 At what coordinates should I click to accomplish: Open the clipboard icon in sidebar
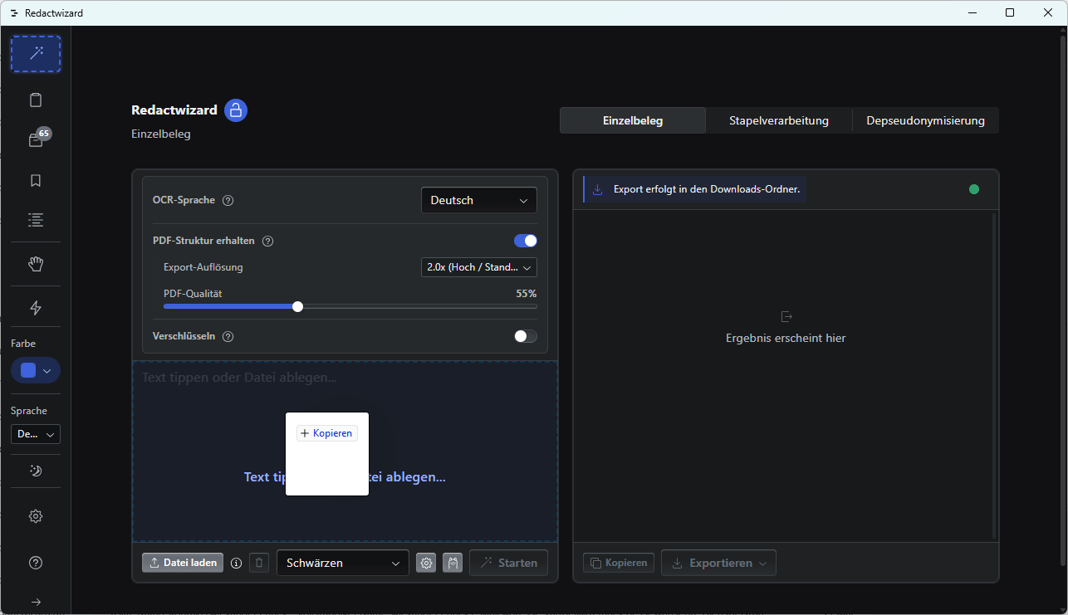tap(36, 100)
